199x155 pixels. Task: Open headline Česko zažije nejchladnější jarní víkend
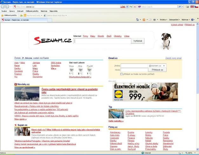70,91
